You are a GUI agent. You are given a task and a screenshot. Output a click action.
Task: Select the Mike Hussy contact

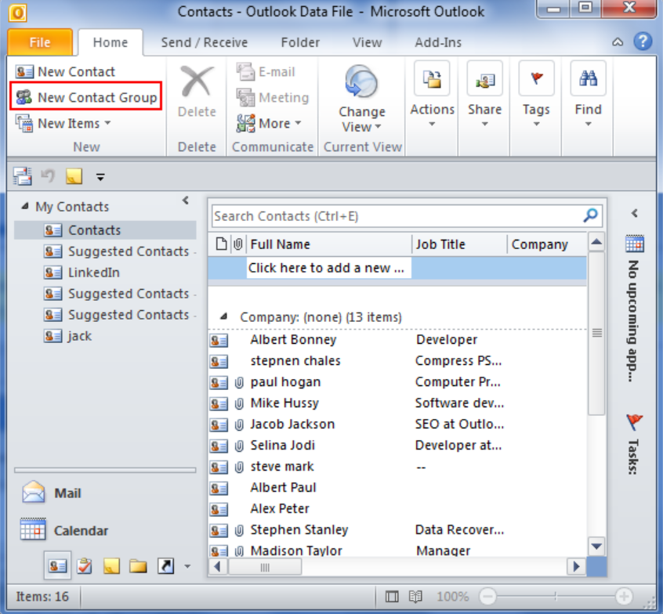click(x=397, y=403)
